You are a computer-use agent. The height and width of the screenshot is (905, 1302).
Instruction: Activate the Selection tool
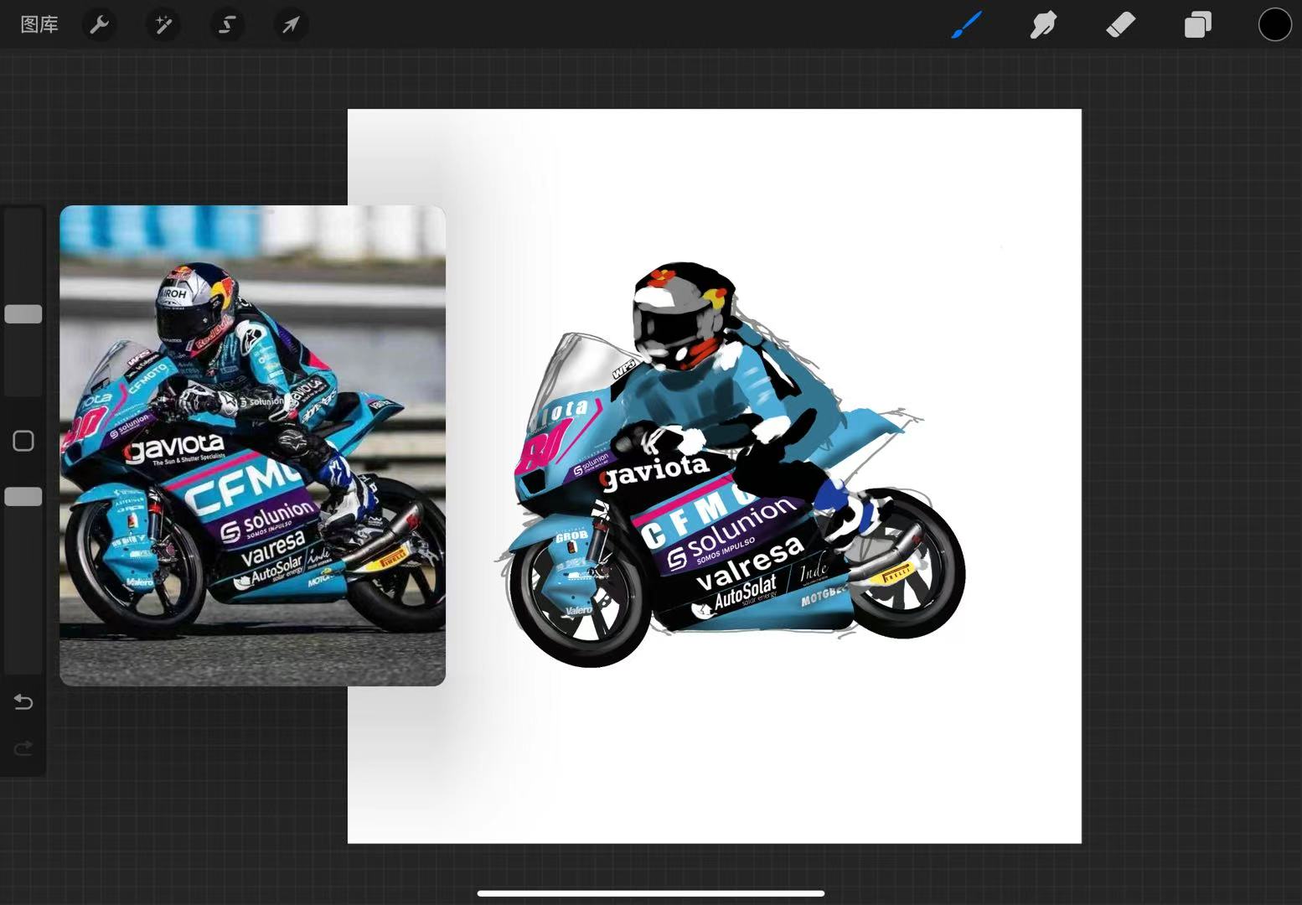coord(227,25)
